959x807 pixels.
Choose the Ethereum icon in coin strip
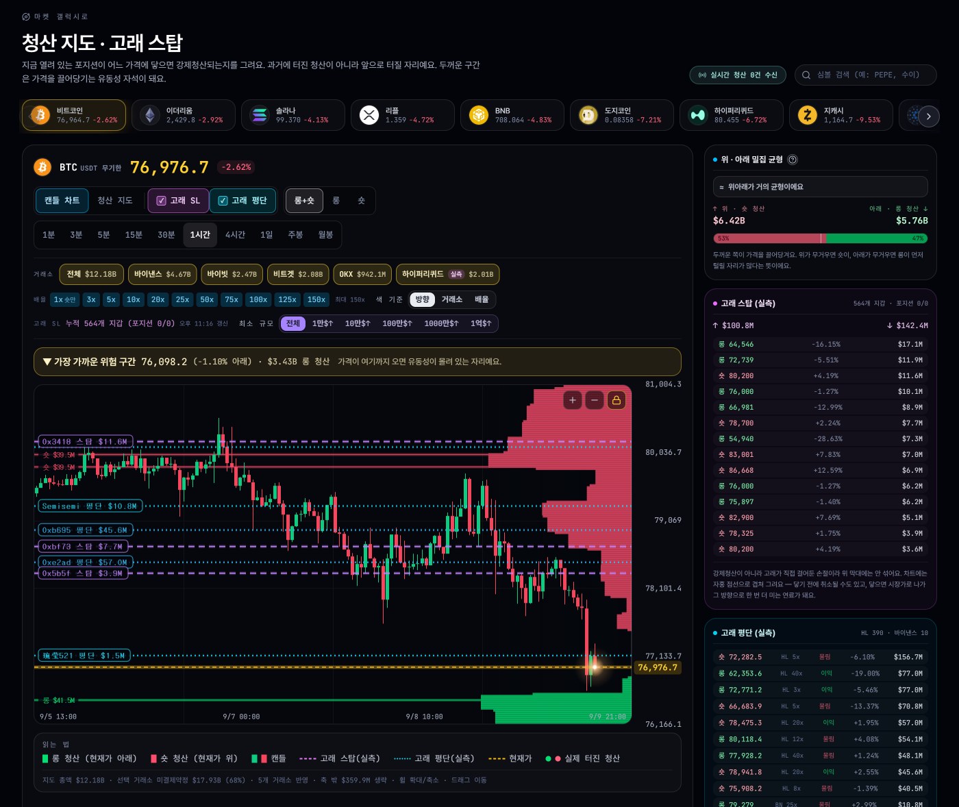pyautogui.click(x=150, y=115)
